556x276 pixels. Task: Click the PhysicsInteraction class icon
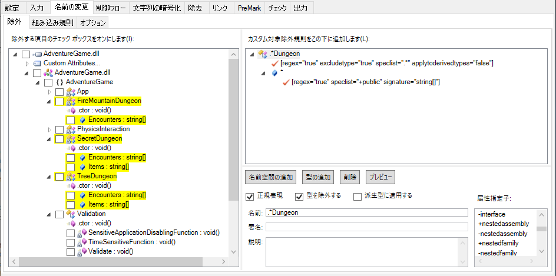pyautogui.click(x=71, y=129)
